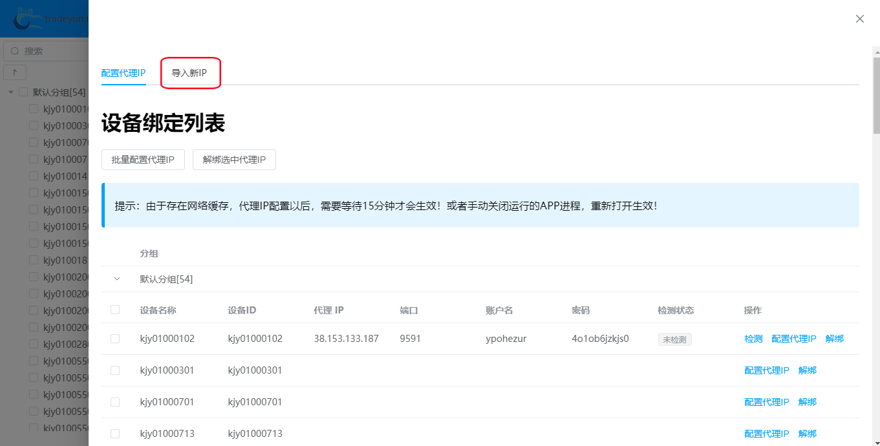Check the box for device kjy01000713
Viewport: 880px width, 446px height.
coord(115,434)
